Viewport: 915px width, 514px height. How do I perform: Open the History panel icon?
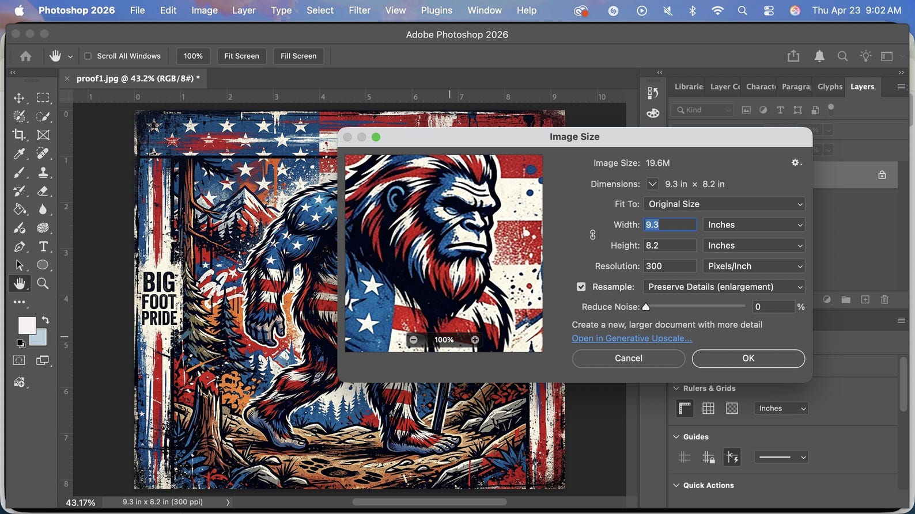coord(652,93)
